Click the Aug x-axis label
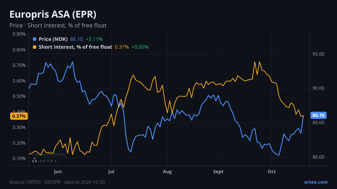 point(167,171)
